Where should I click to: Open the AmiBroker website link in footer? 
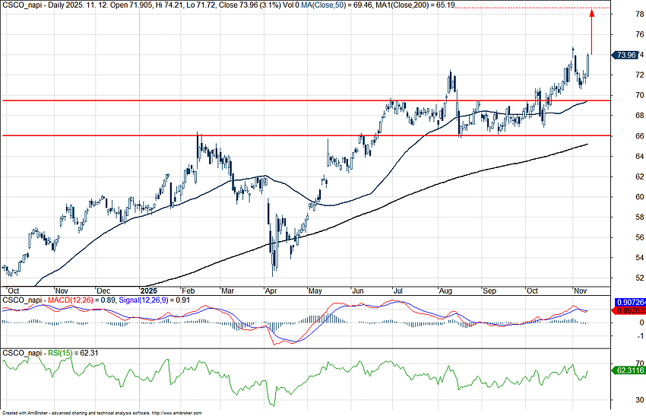click(176, 412)
